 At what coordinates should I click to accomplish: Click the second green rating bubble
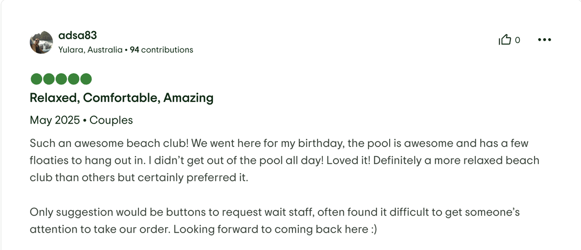click(x=48, y=79)
